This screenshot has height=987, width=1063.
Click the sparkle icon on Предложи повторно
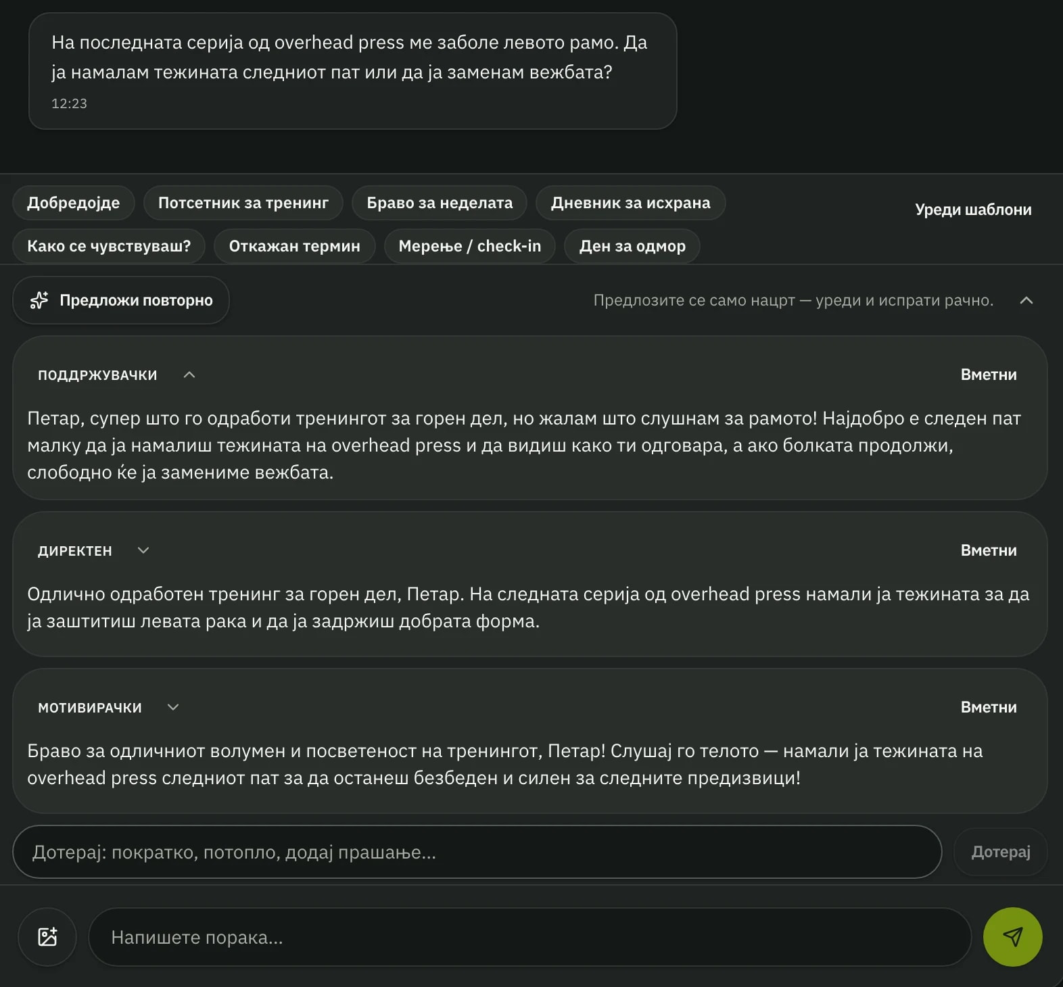point(39,300)
